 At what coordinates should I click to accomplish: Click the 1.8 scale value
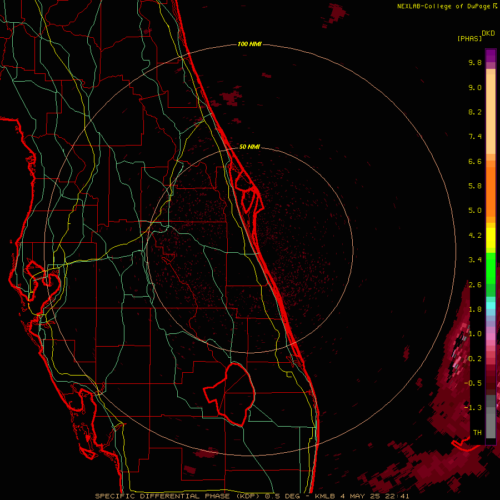pyautogui.click(x=475, y=309)
